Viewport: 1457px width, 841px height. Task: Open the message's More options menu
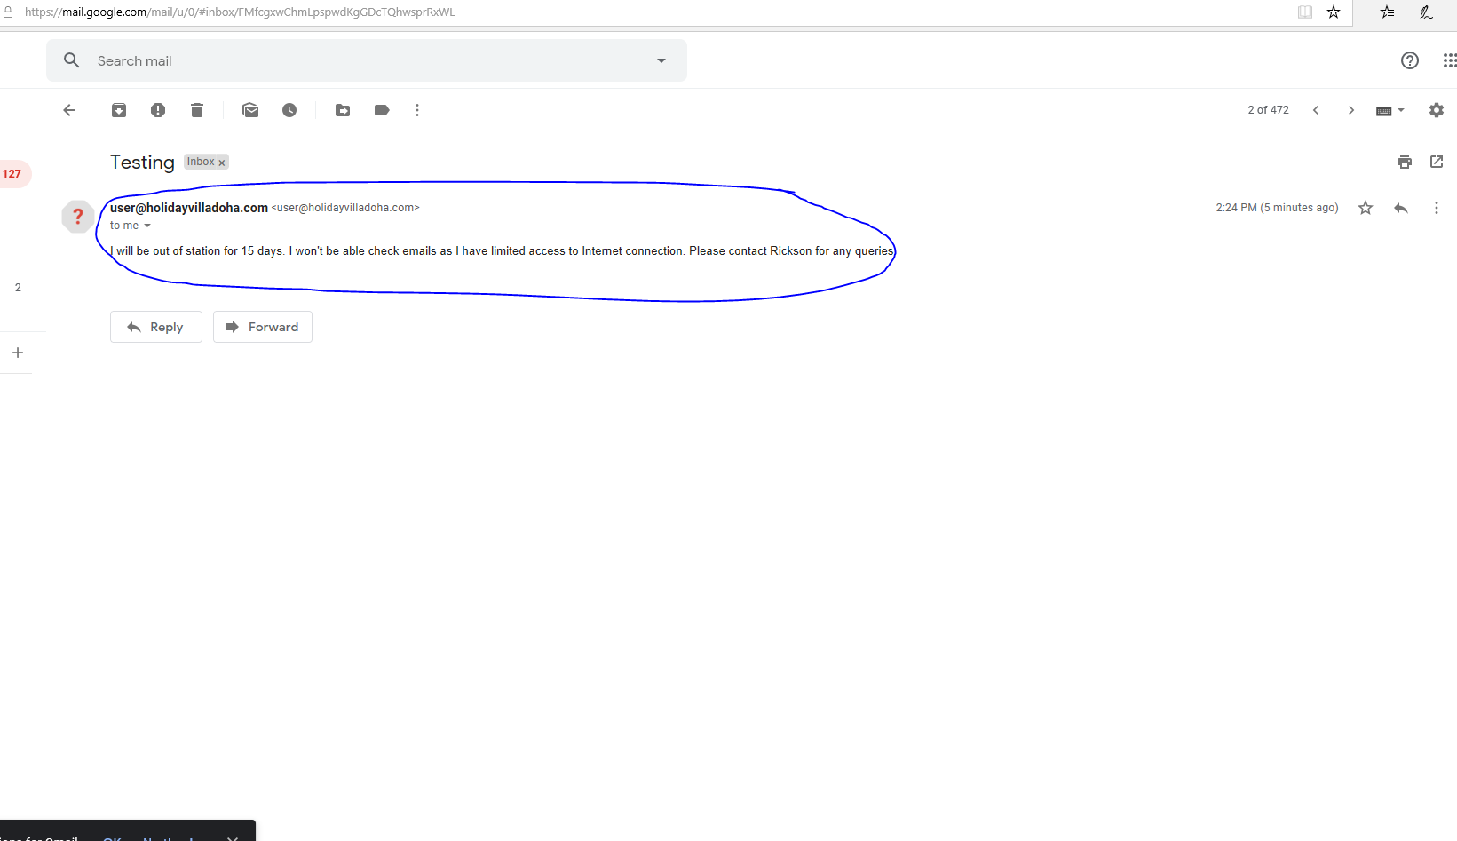(x=1437, y=208)
